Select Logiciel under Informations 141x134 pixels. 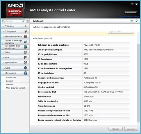pos(10,81)
